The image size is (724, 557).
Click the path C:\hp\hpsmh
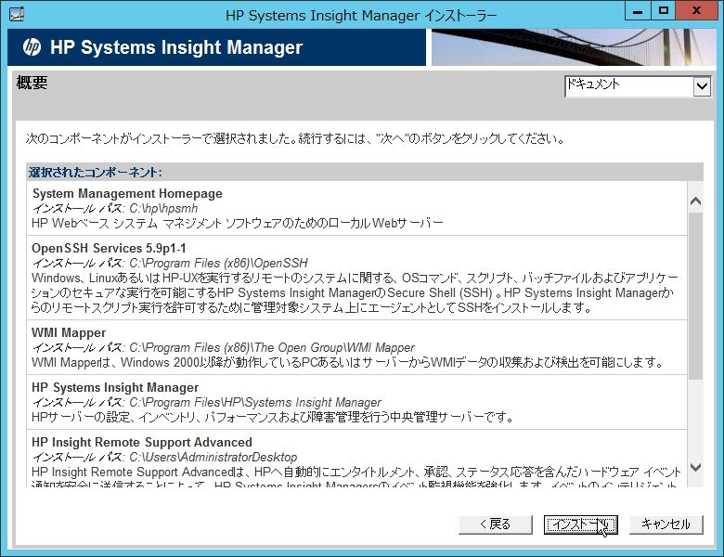[163, 208]
